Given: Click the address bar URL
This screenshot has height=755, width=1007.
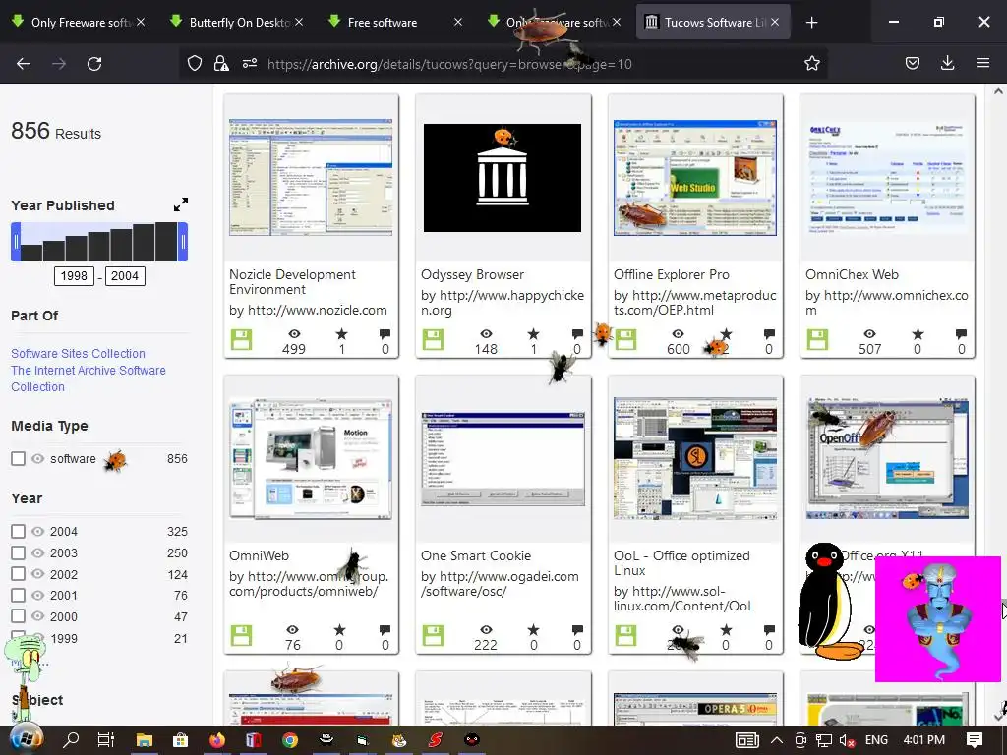Looking at the screenshot, I should click(x=449, y=64).
